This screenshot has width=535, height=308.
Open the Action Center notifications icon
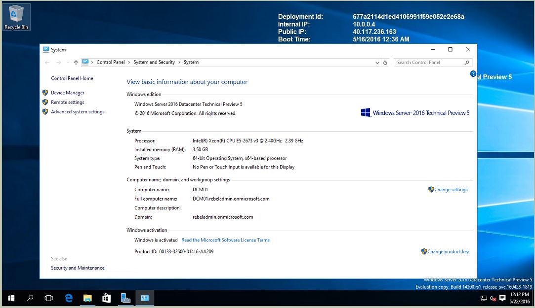(x=502, y=299)
